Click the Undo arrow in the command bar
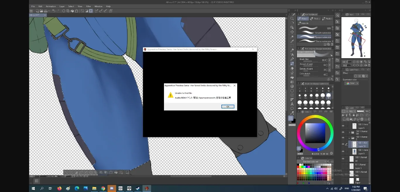This screenshot has height=192, width=400. click(x=54, y=11)
